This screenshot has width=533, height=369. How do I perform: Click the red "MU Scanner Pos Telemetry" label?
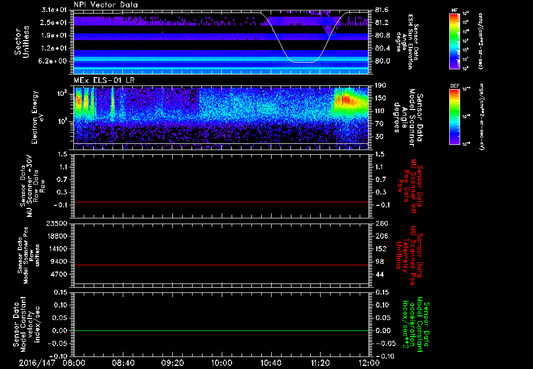click(409, 255)
